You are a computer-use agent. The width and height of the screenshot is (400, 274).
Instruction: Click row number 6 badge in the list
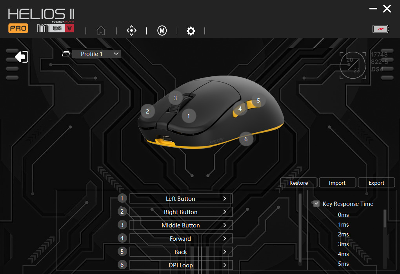[x=122, y=265]
